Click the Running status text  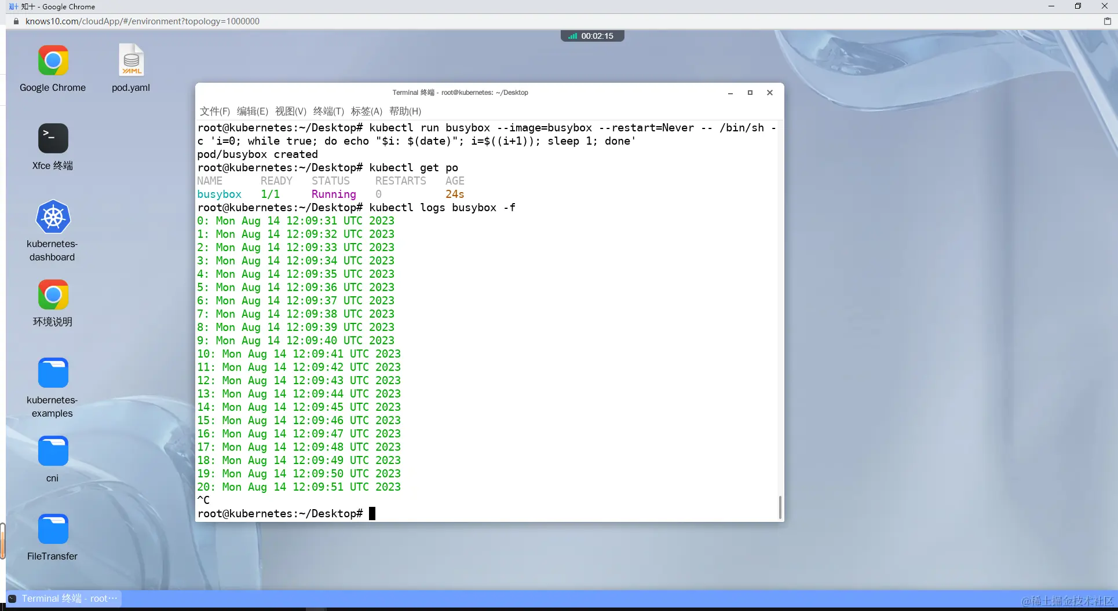click(x=334, y=194)
